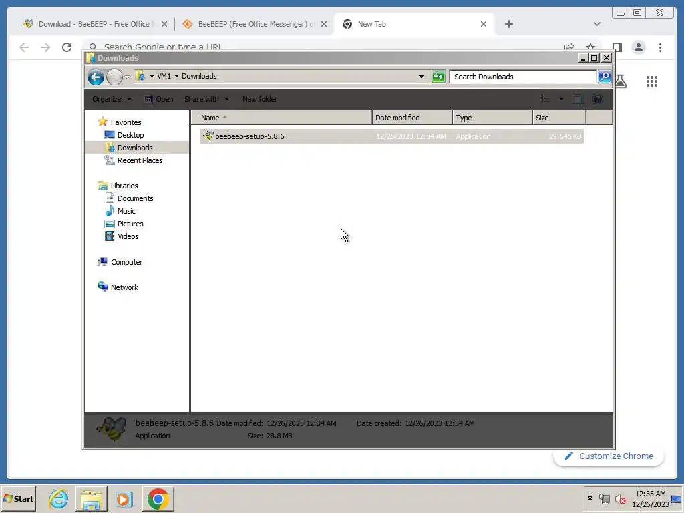The width and height of the screenshot is (684, 513).
Task: Sort by Size column header
Action: [559, 118]
